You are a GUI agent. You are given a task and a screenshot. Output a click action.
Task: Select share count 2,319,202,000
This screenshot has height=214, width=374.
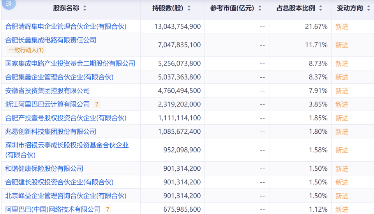[179, 104]
